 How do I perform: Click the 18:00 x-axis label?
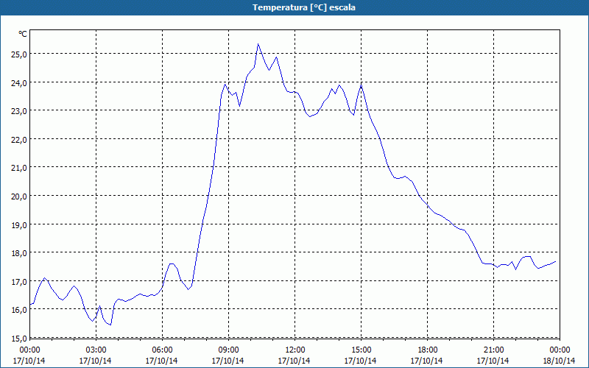428,350
